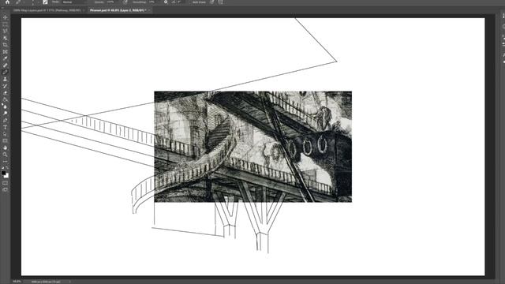
Task: Select the Move tool
Action: 5,17
